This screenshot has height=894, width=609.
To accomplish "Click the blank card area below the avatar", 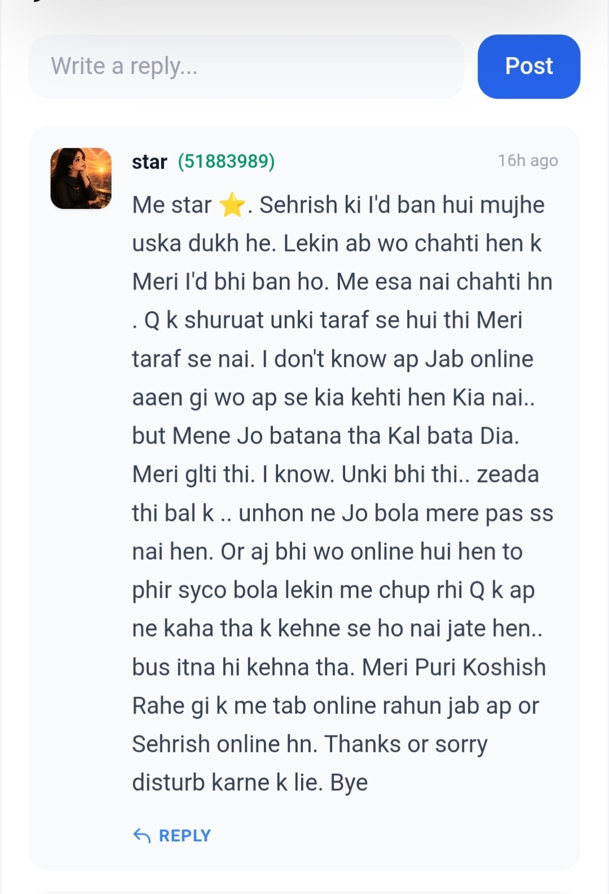I will (x=81, y=508).
